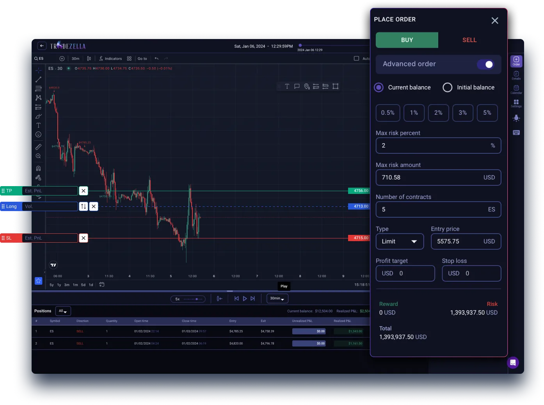The image size is (544, 405).
Task: Set the chart range to 1d
Action: 91,285
